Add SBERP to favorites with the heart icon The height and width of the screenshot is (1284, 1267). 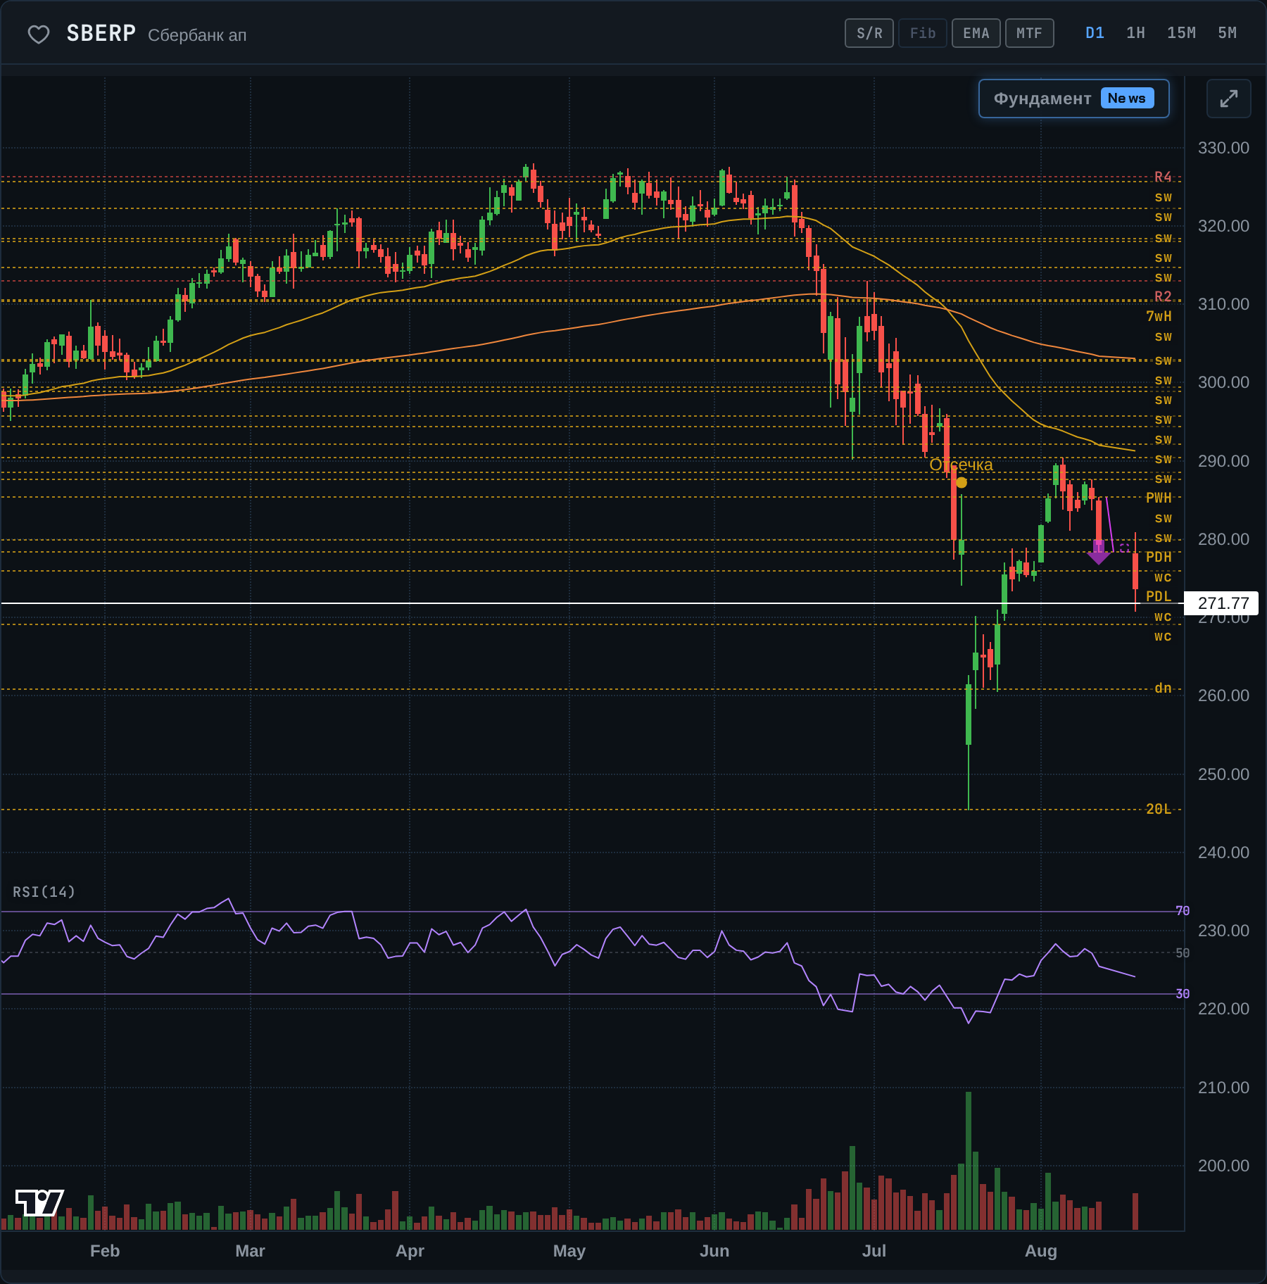click(x=39, y=34)
